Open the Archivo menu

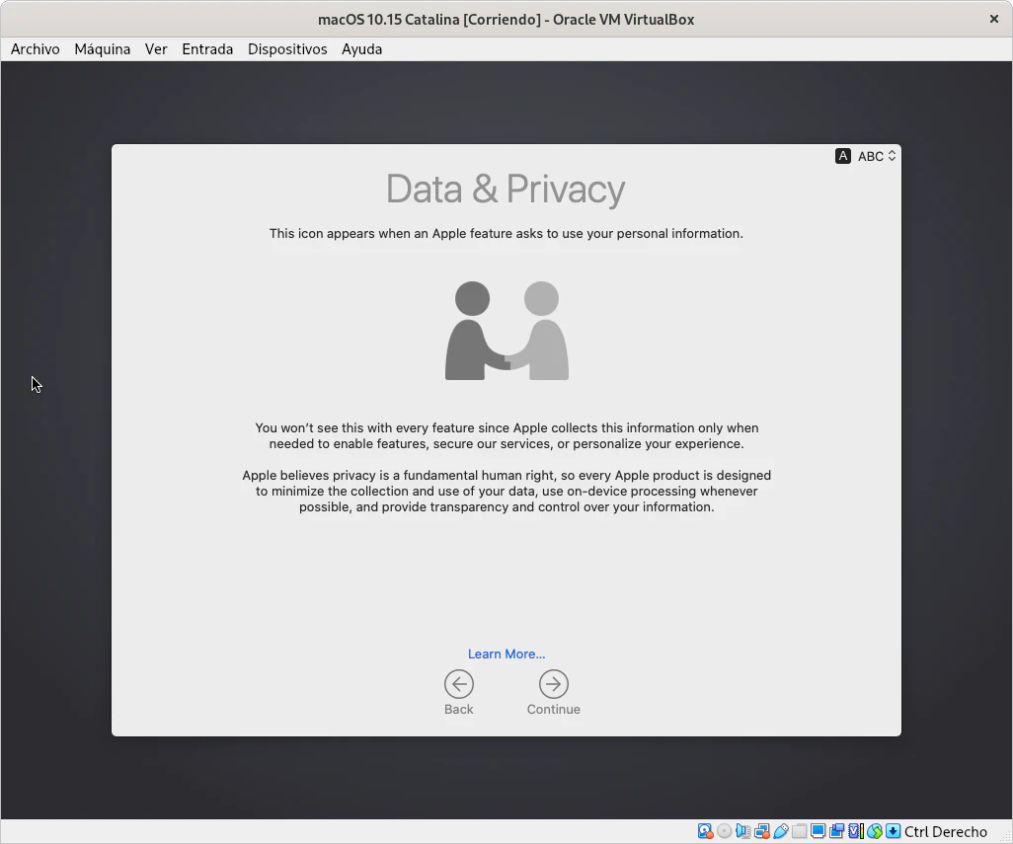point(36,49)
